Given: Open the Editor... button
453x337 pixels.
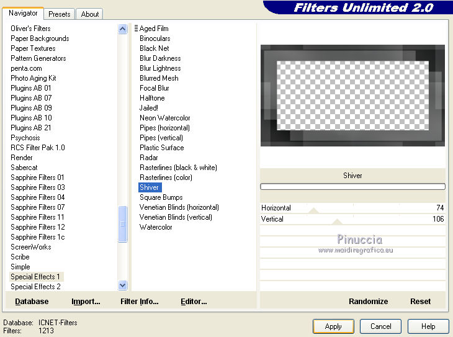Looking at the screenshot, I should 194,302.
